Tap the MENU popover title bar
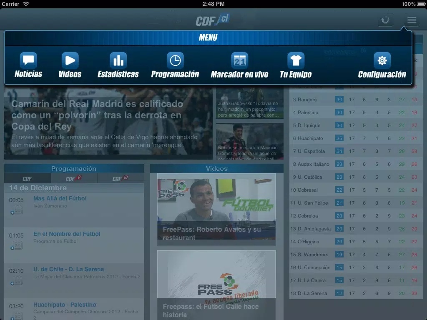 click(208, 38)
